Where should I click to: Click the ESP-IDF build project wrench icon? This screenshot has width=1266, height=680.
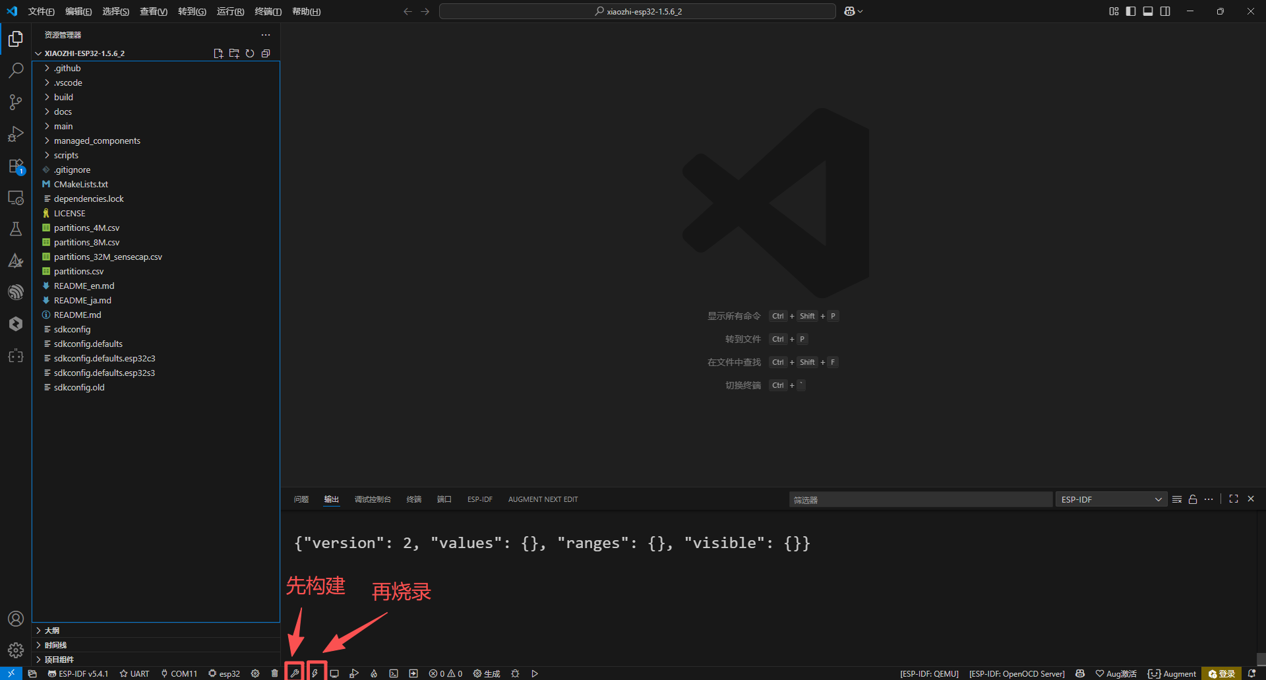[295, 673]
